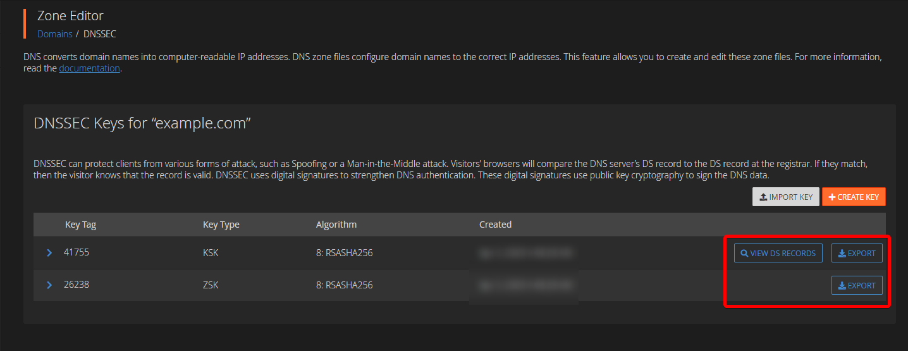Expand key 26238 details chevron

pos(49,285)
